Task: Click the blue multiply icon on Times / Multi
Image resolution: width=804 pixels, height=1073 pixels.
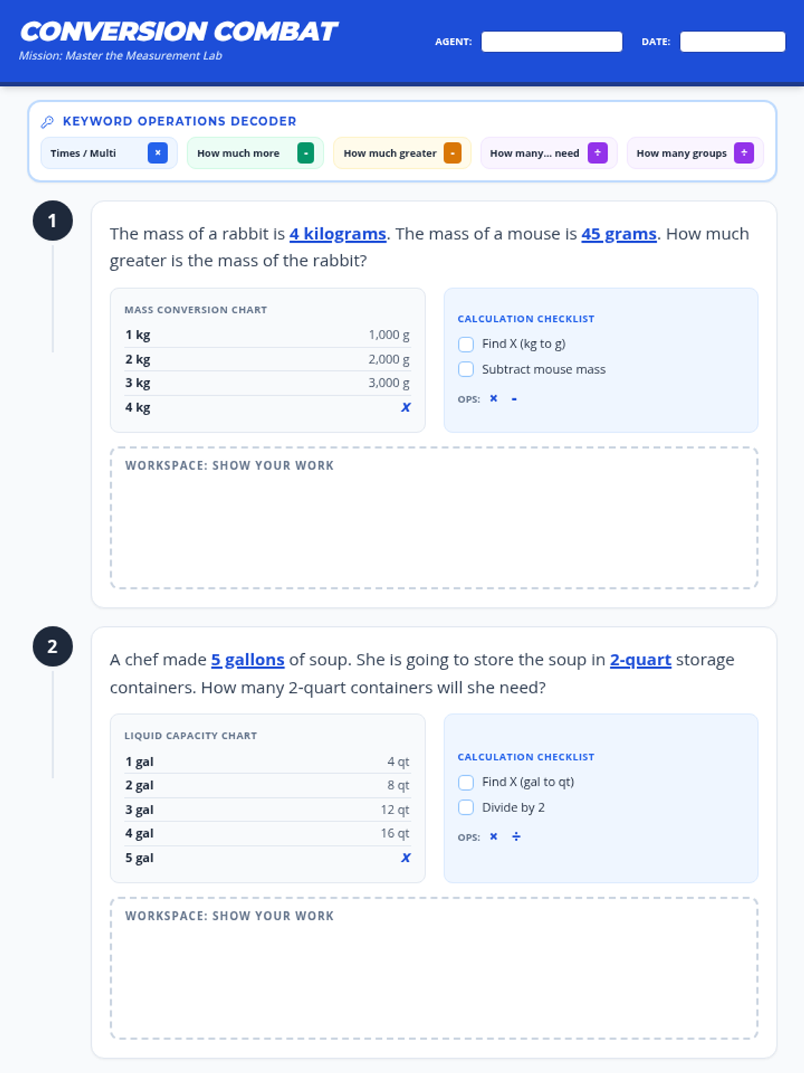Action: point(157,153)
